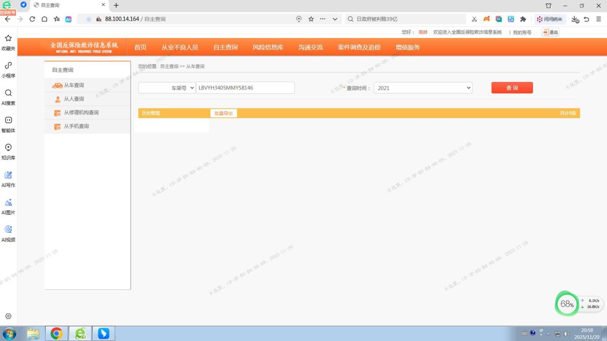Screen dimensions: 607x341
Task: Click the 智能体 sidebar icon
Action: [x=8, y=120]
